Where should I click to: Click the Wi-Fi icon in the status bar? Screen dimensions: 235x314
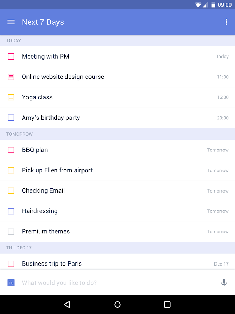(x=198, y=5)
